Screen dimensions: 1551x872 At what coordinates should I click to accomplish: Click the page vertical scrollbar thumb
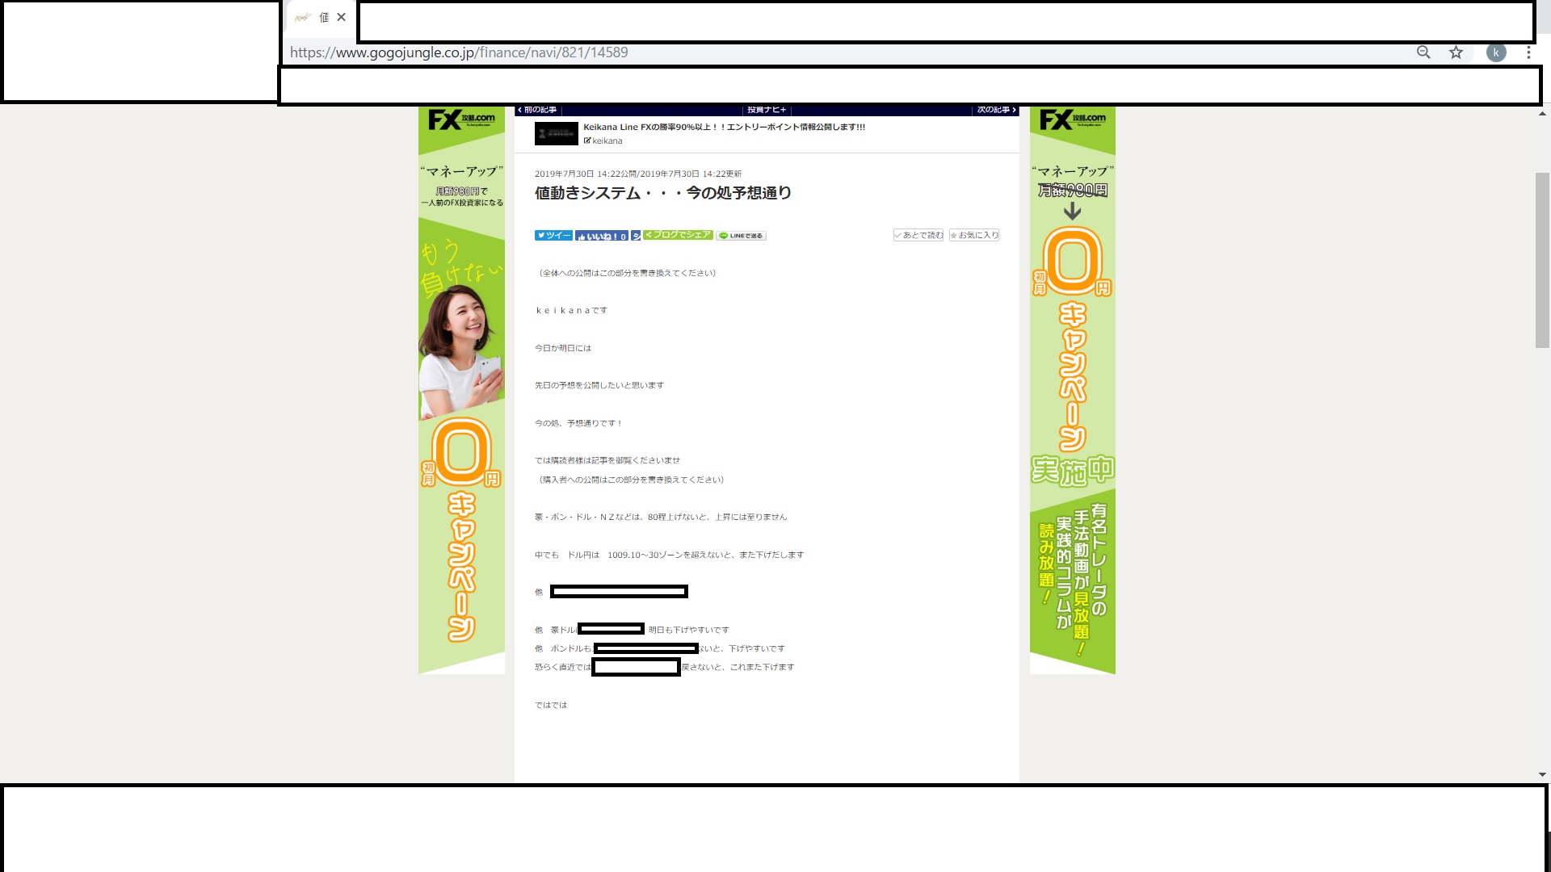[1542, 258]
